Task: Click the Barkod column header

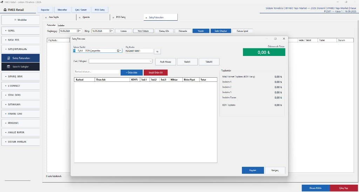Action: click(84, 80)
